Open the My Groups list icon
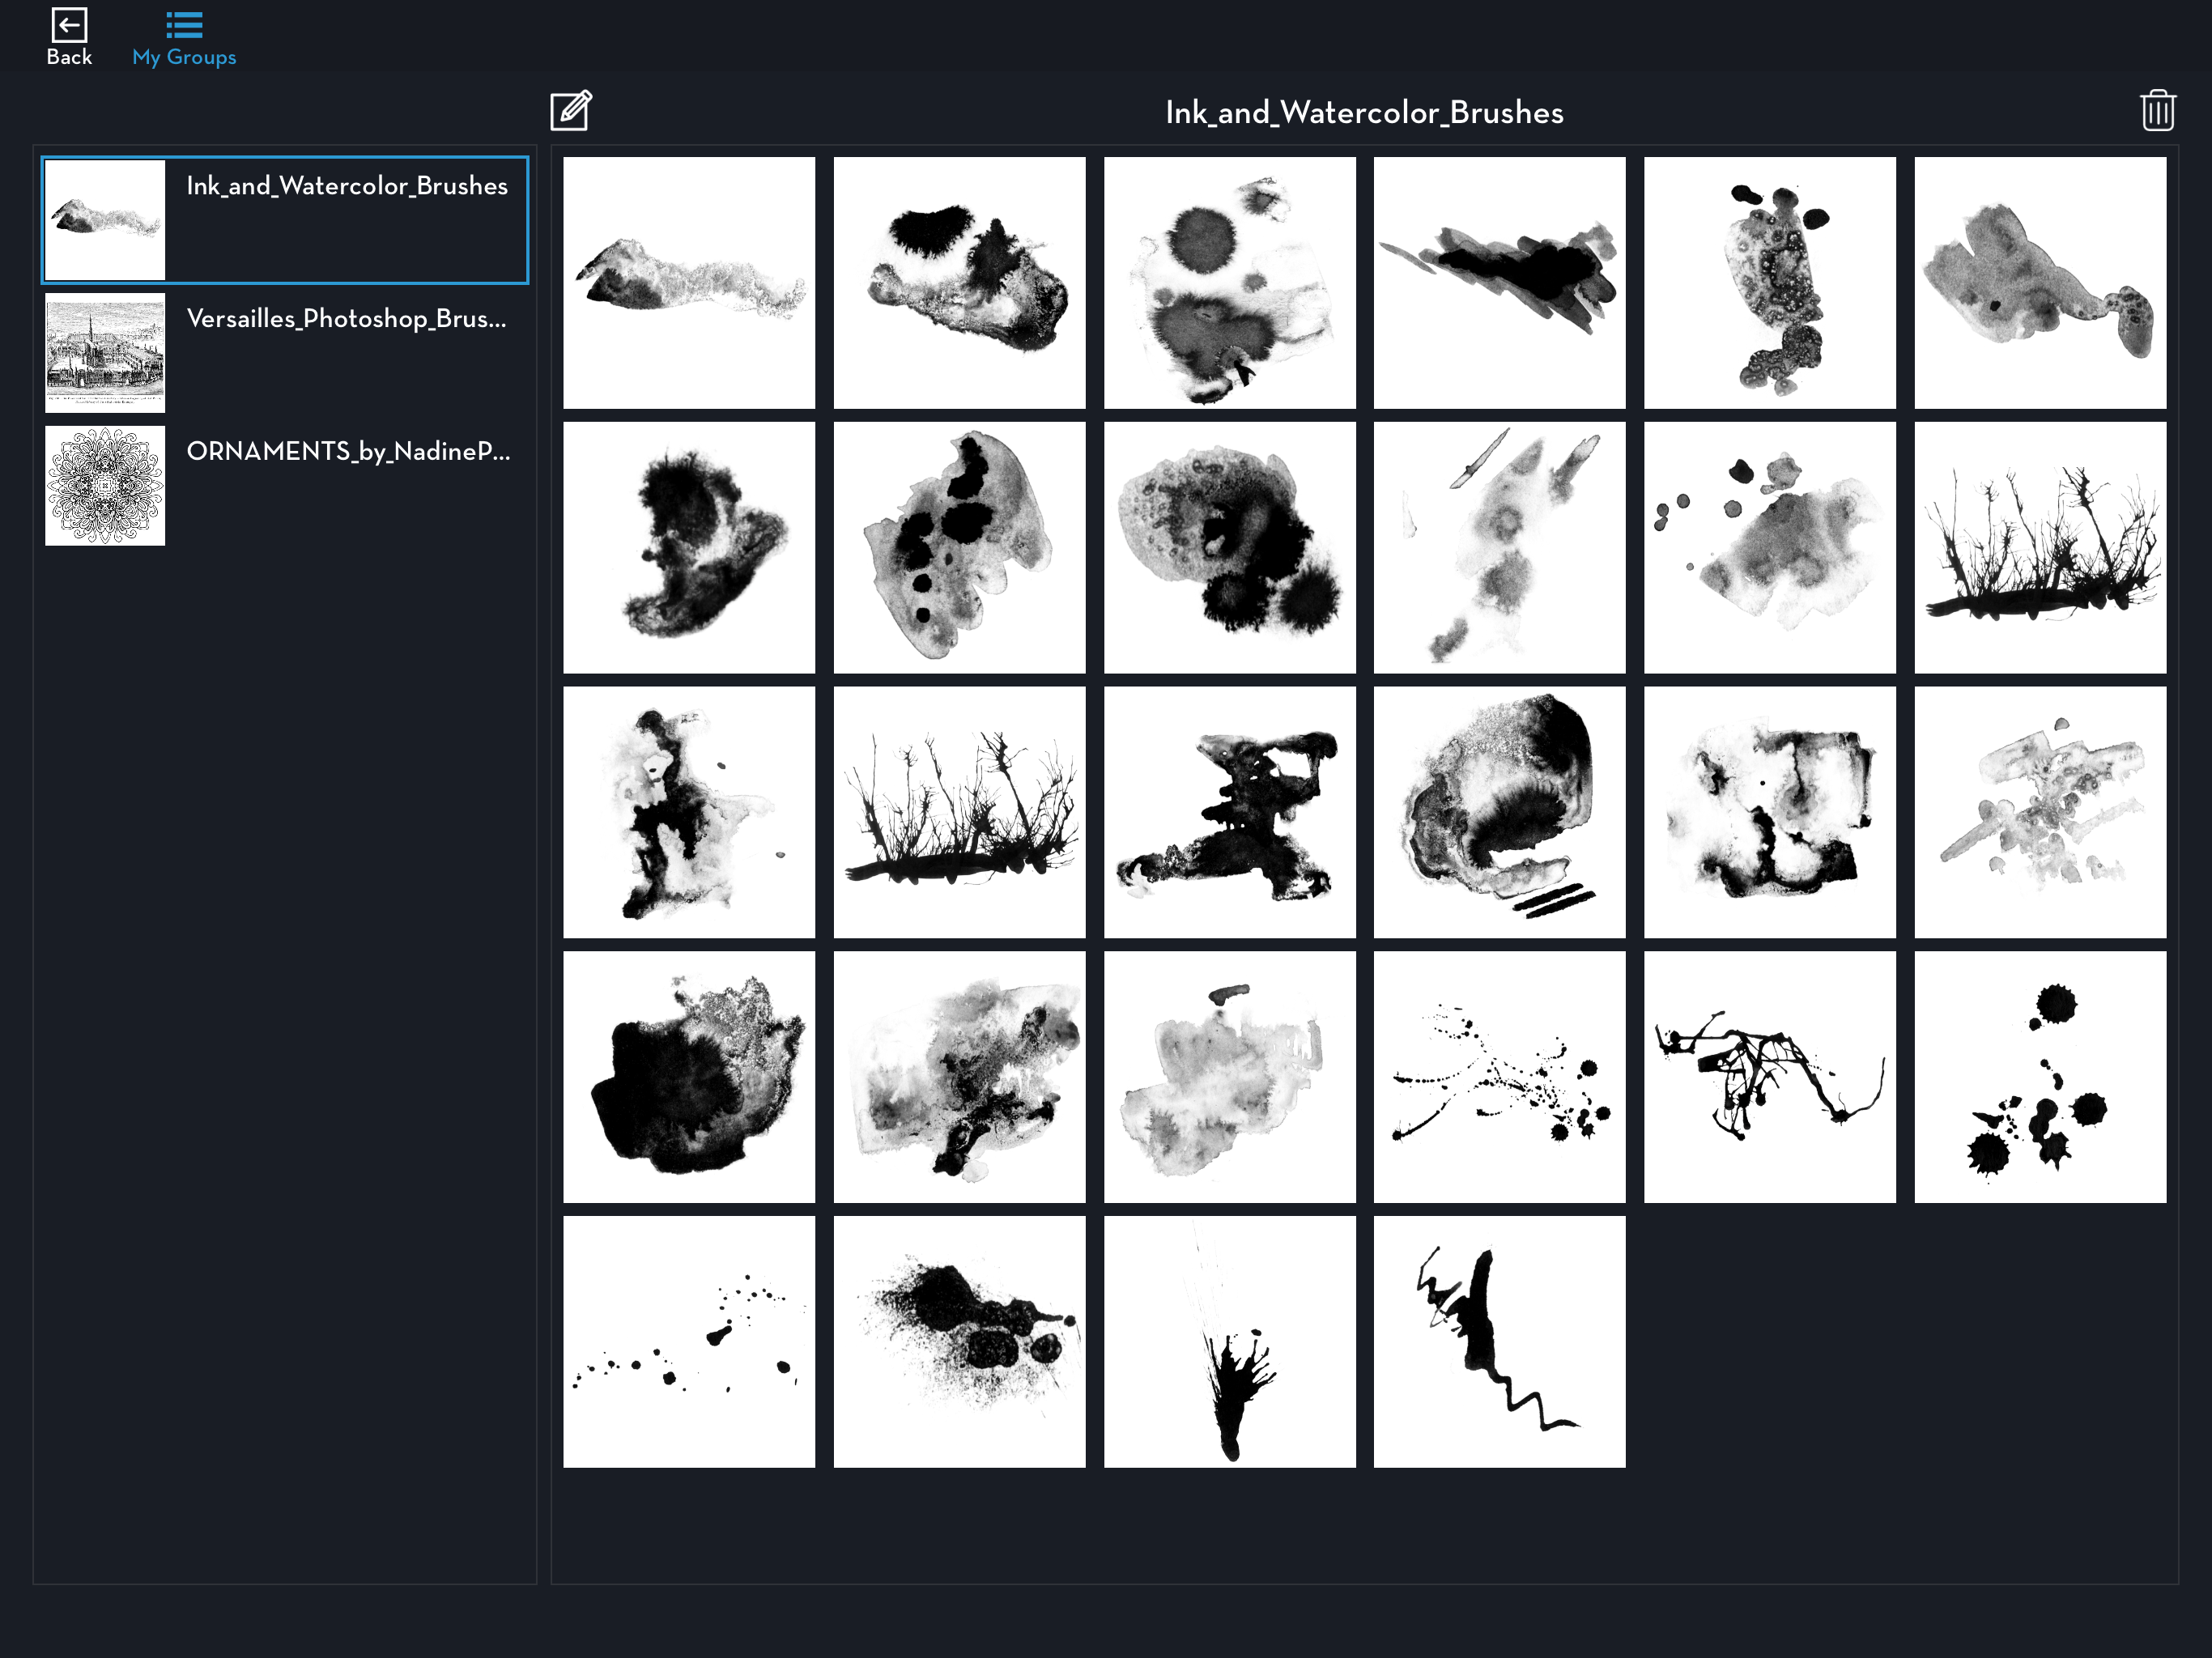Viewport: 2212px width, 1658px height. point(184,26)
